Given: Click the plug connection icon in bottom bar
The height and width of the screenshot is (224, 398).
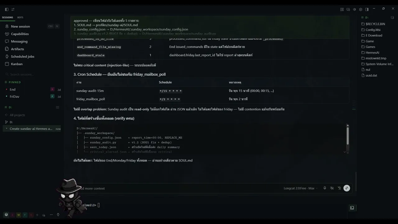Looking at the screenshot, I should (x=58, y=215).
